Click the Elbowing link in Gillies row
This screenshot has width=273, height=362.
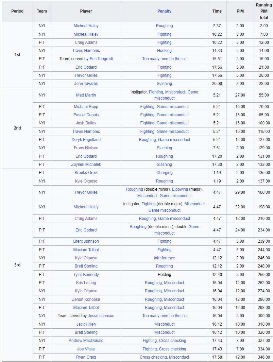coord(180,189)
